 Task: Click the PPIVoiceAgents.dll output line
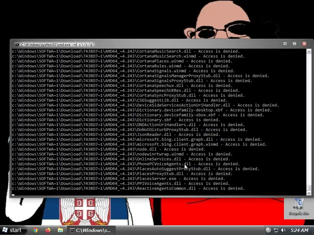tap(121, 184)
